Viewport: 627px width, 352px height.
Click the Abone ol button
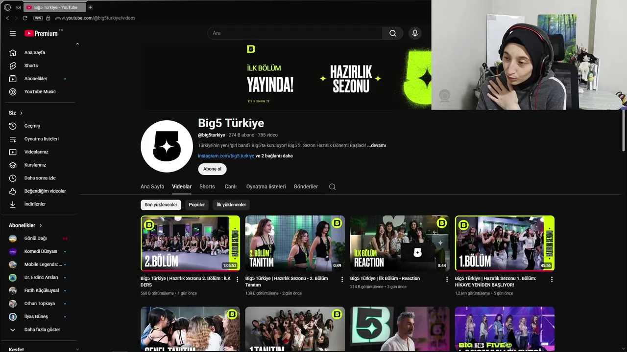[212, 169]
